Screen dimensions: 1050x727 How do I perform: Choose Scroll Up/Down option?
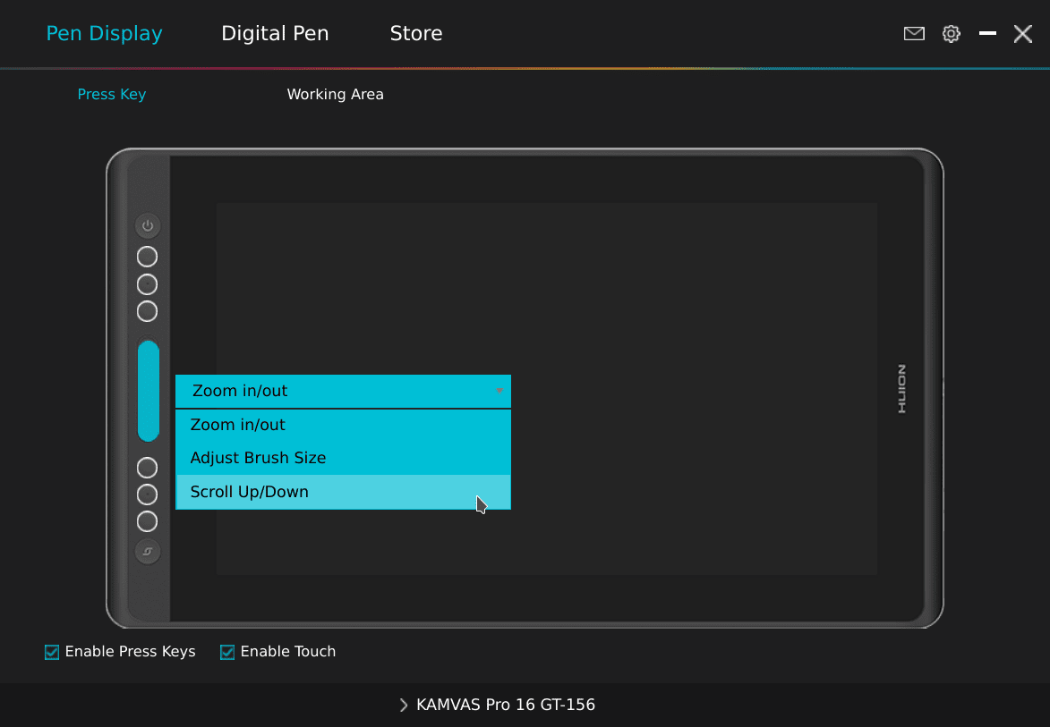tap(343, 492)
